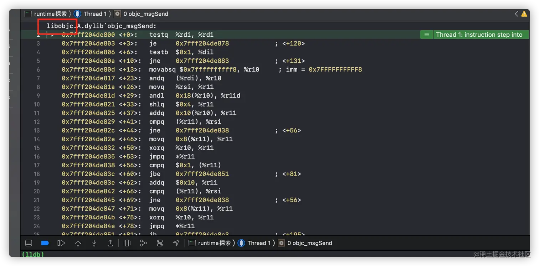Click the operand '$0x4, %r11'
The width and height of the screenshot is (539, 266).
click(x=195, y=104)
